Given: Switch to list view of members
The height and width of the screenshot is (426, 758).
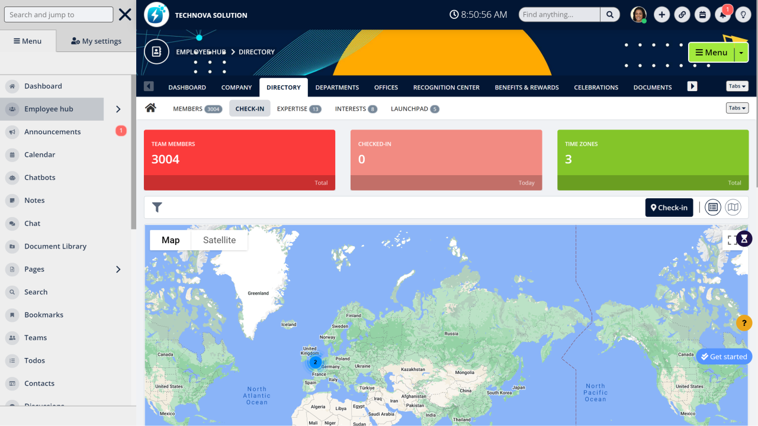Looking at the screenshot, I should 712,207.
